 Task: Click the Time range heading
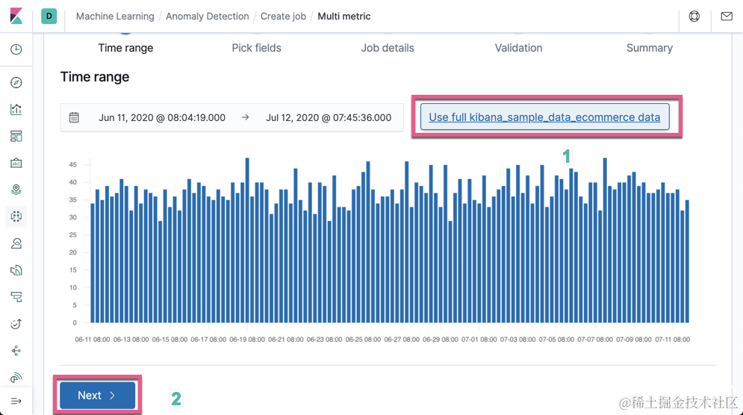(x=95, y=77)
